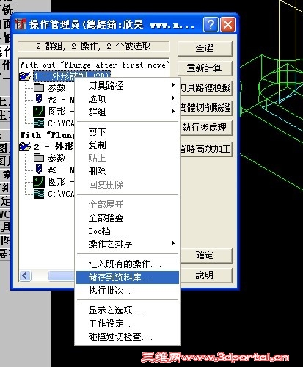The width and height of the screenshot is (303, 367).
Task: Click the 重新計算 button
Action: point(205,68)
